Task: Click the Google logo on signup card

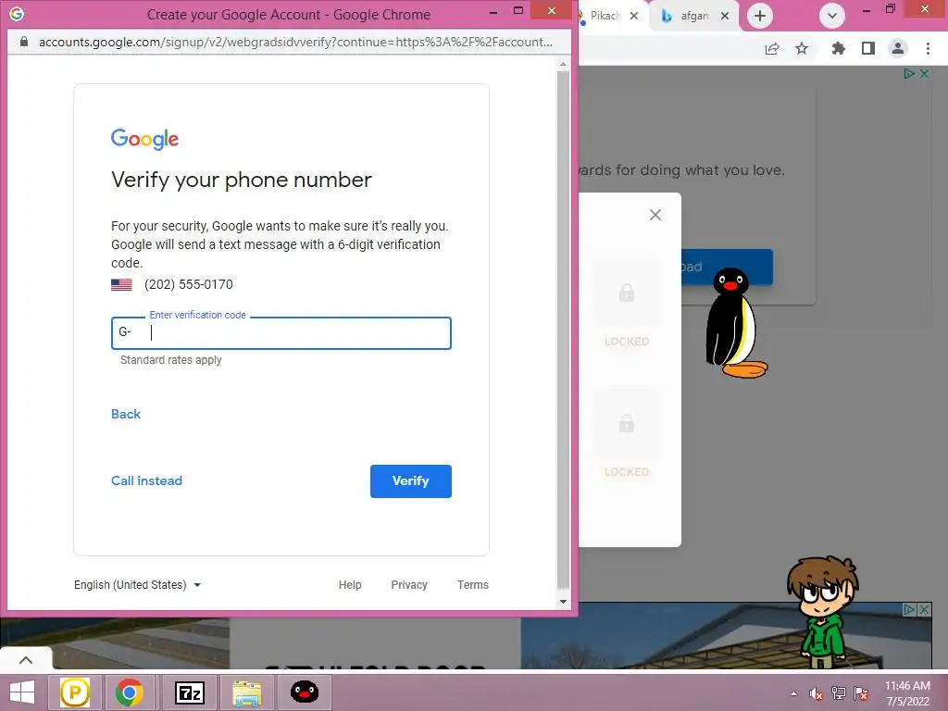Action: pyautogui.click(x=145, y=139)
